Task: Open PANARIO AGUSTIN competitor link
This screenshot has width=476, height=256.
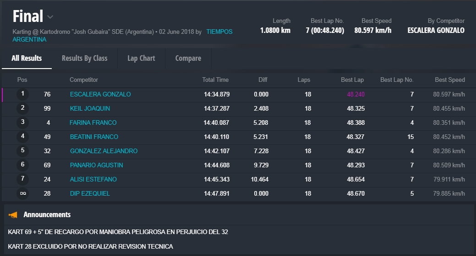Action: tap(96, 165)
